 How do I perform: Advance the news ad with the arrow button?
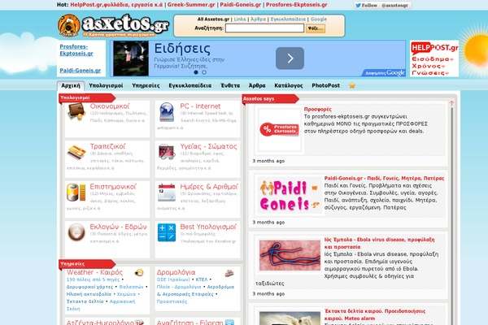pyautogui.click(x=290, y=58)
